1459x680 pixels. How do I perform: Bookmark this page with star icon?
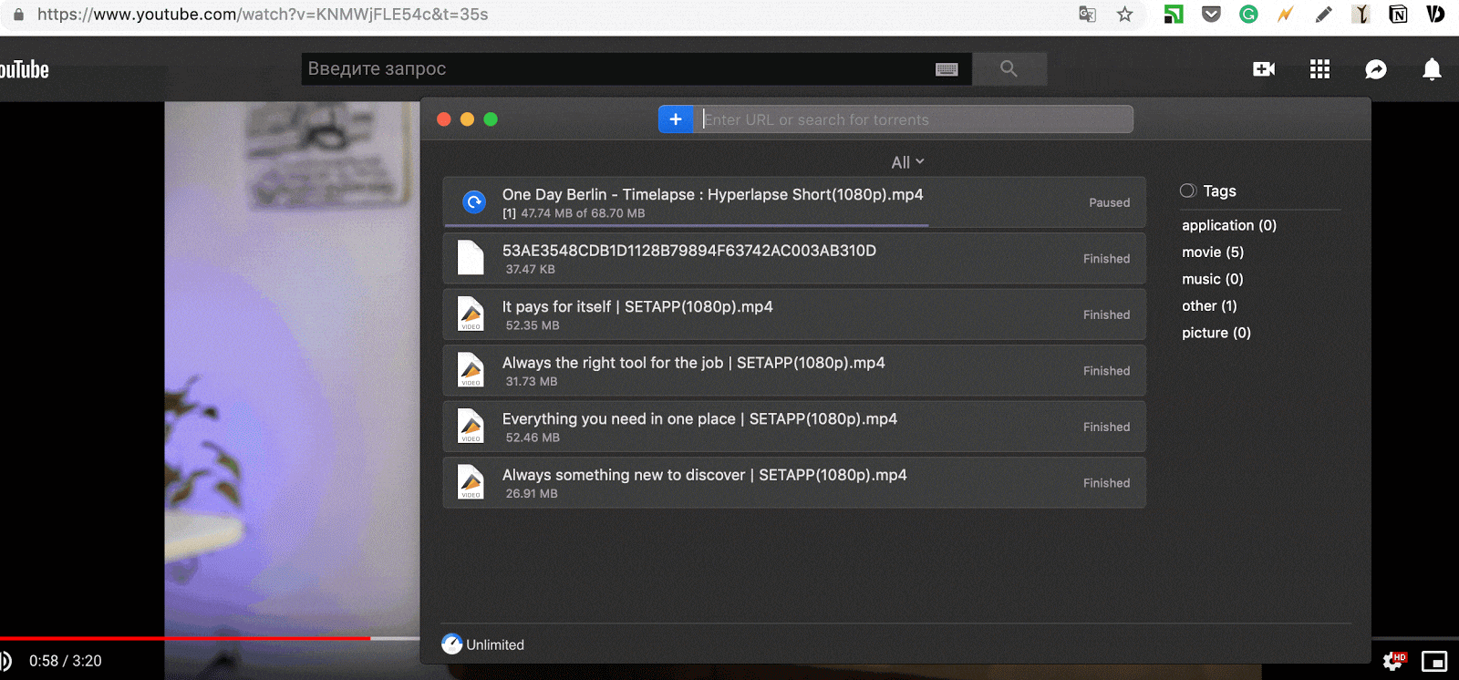pos(1125,15)
